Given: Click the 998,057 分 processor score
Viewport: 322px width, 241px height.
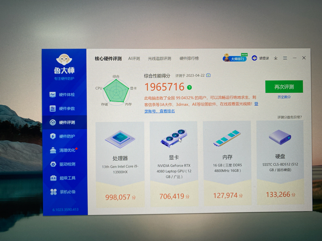Looking at the screenshot, I should point(120,197).
